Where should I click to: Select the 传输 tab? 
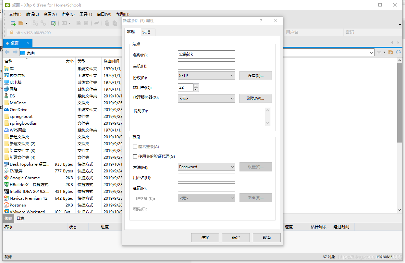8,219
